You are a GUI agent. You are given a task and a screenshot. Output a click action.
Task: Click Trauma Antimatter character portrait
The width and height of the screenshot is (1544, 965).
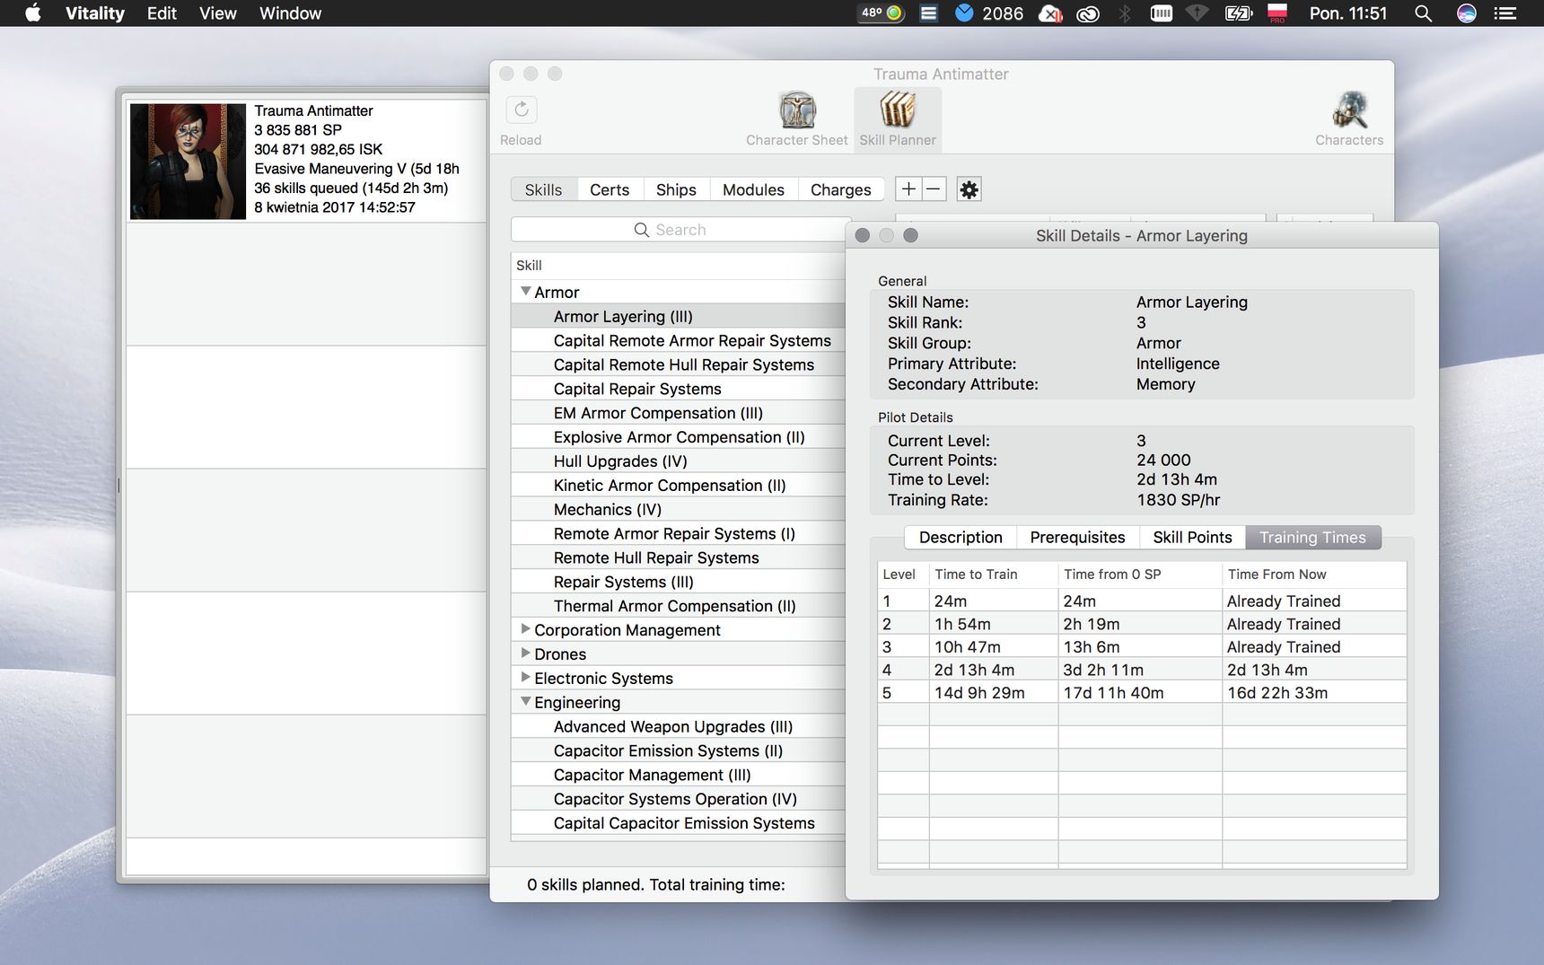pos(188,162)
